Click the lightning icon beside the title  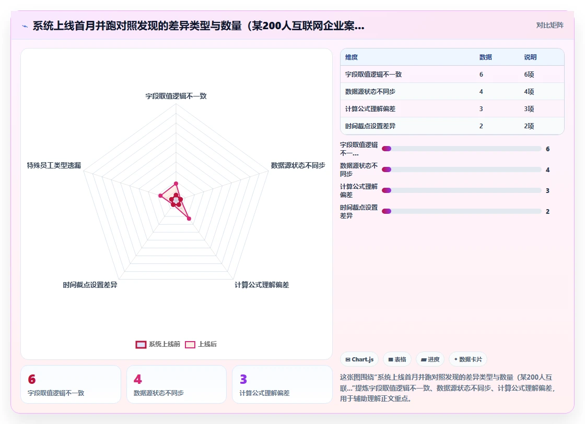coord(25,26)
